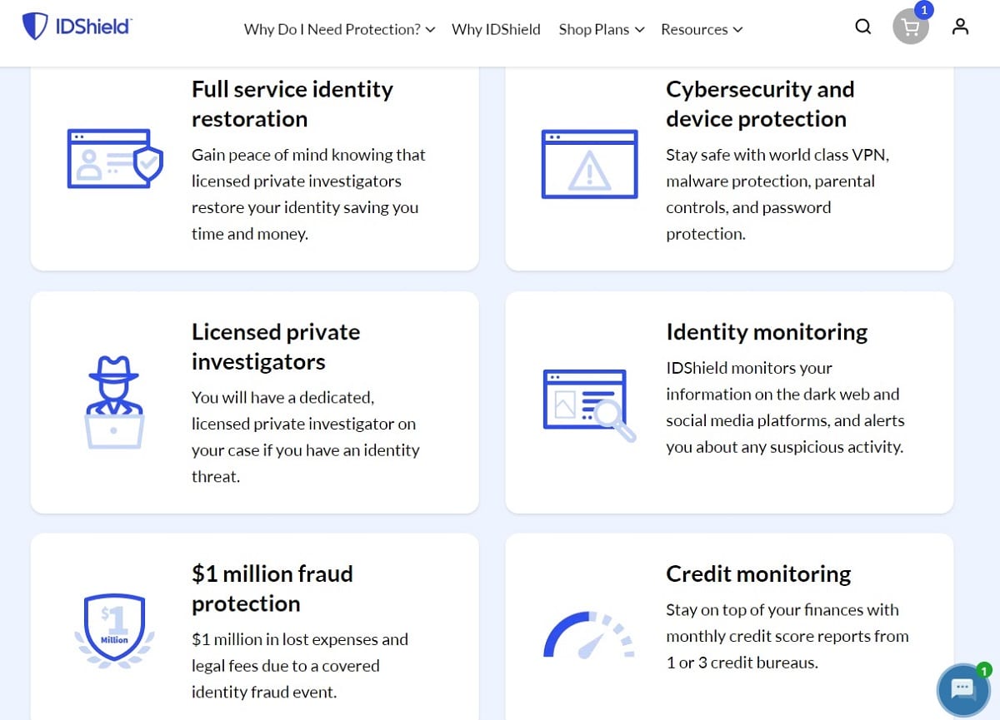Open the live chat bubble icon

coord(963,689)
